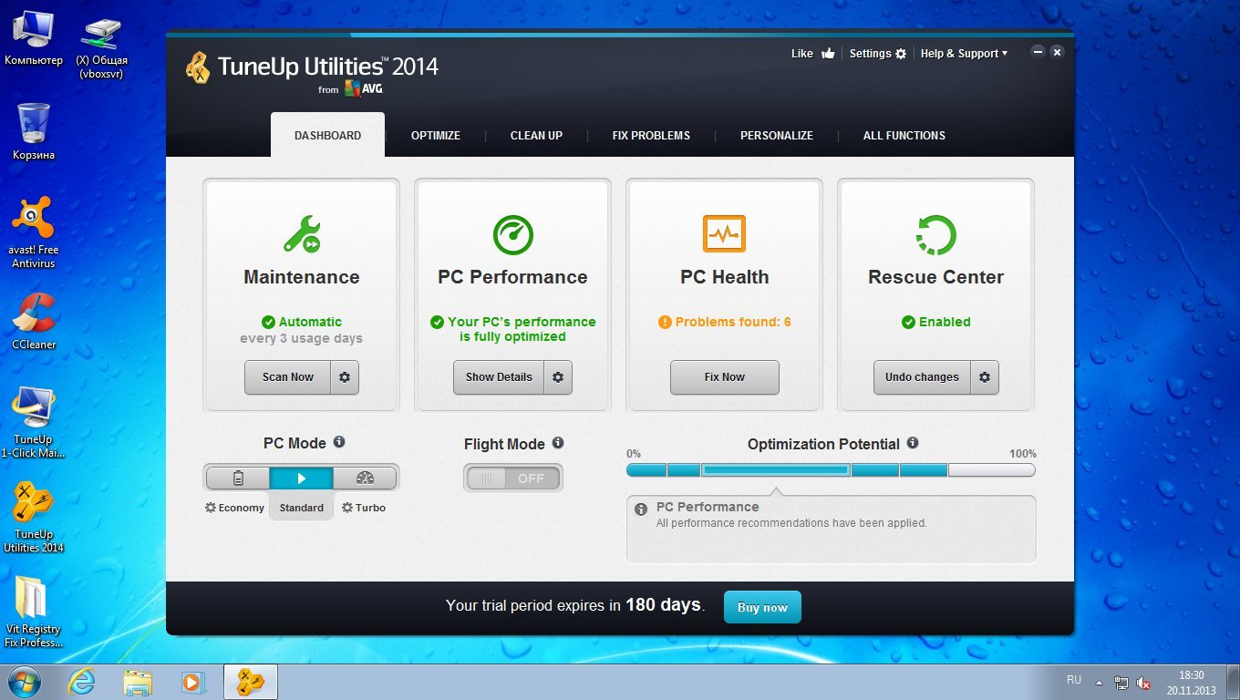Click the 'Automatic' maintenance status text
The width and height of the screenshot is (1240, 700).
(310, 322)
